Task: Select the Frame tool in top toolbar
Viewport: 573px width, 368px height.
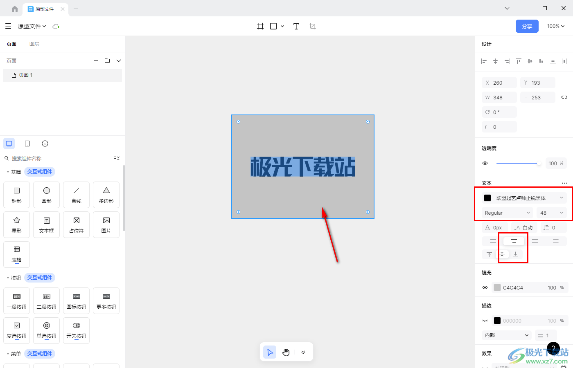Action: [260, 26]
